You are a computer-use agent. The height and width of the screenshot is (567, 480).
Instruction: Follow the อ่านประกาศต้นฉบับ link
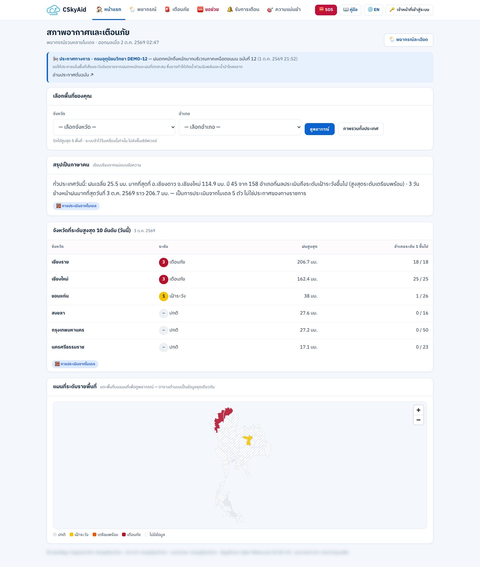point(73,75)
